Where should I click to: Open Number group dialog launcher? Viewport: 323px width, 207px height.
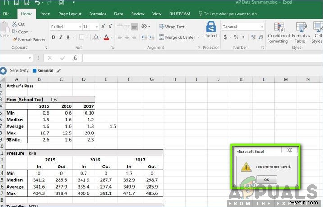click(263, 48)
